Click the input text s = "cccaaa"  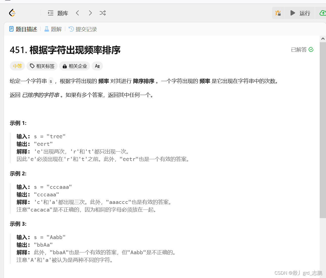(x=53, y=187)
